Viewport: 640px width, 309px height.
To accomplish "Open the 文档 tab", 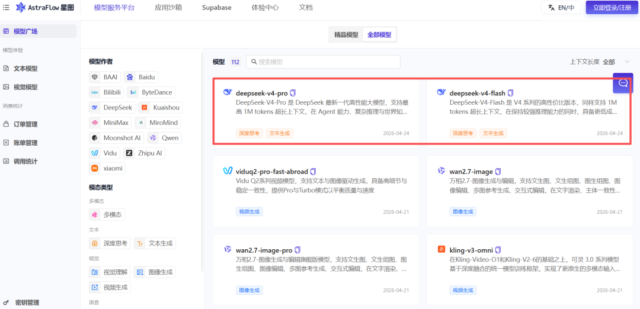I will coord(306,8).
